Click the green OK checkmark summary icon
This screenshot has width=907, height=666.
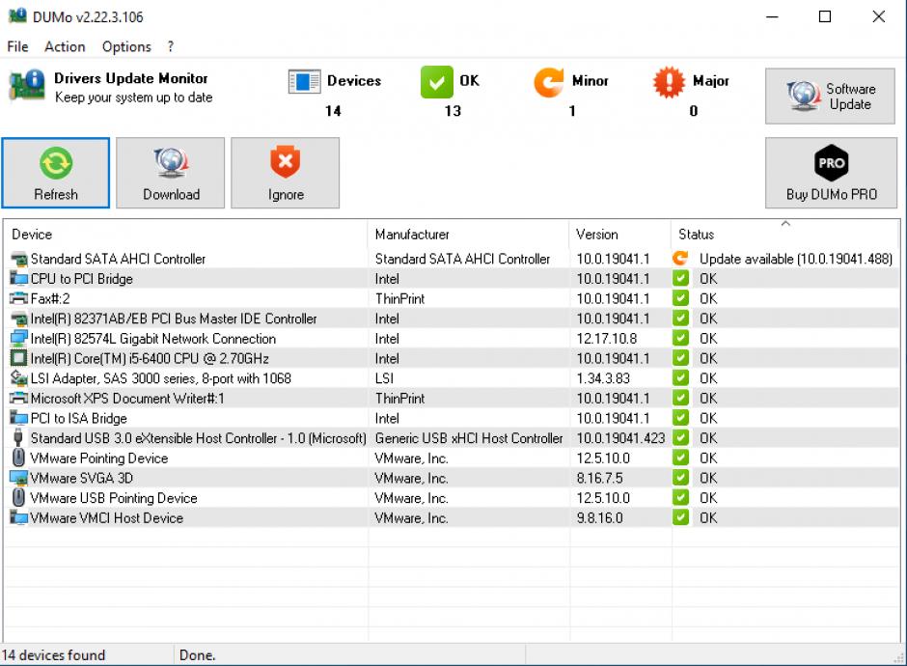point(437,82)
